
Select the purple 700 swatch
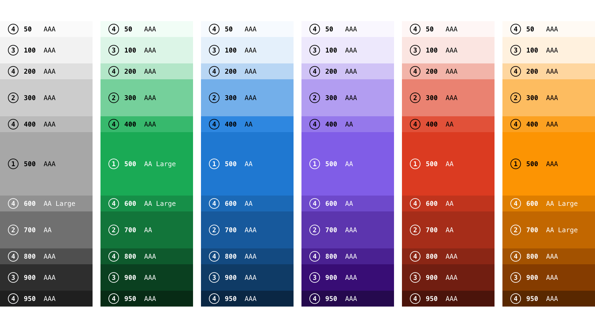348,230
